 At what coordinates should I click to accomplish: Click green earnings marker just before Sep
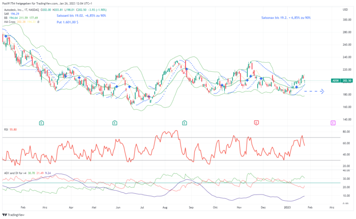click(185, 122)
